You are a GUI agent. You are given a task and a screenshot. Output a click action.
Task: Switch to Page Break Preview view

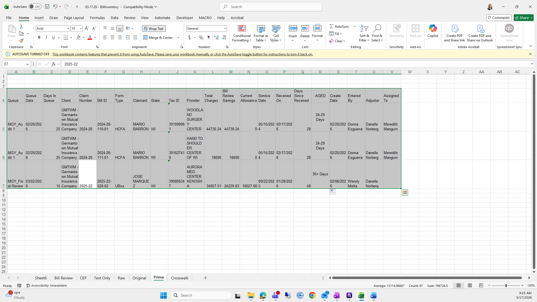[x=481, y=286]
